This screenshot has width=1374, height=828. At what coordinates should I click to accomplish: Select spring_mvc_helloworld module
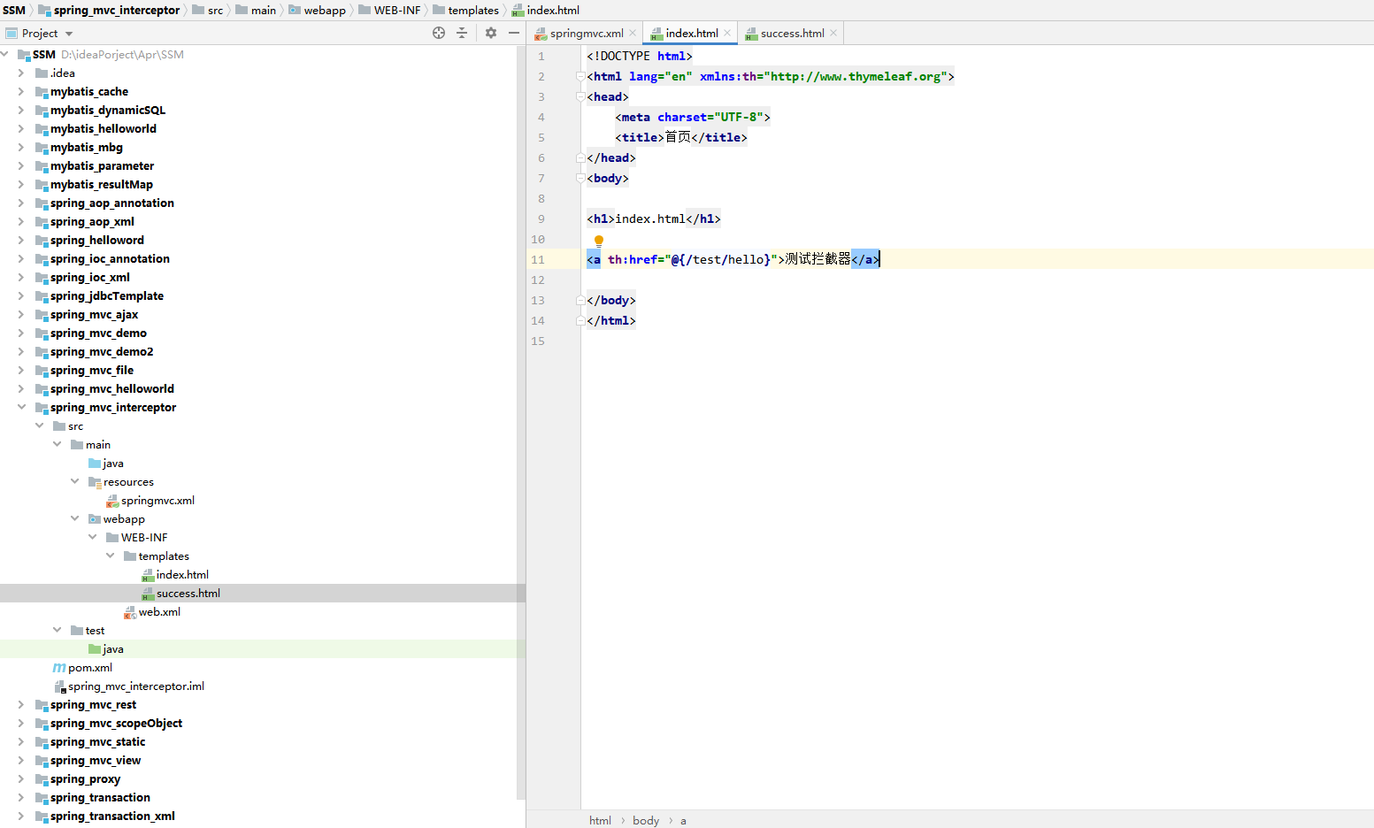[112, 389]
